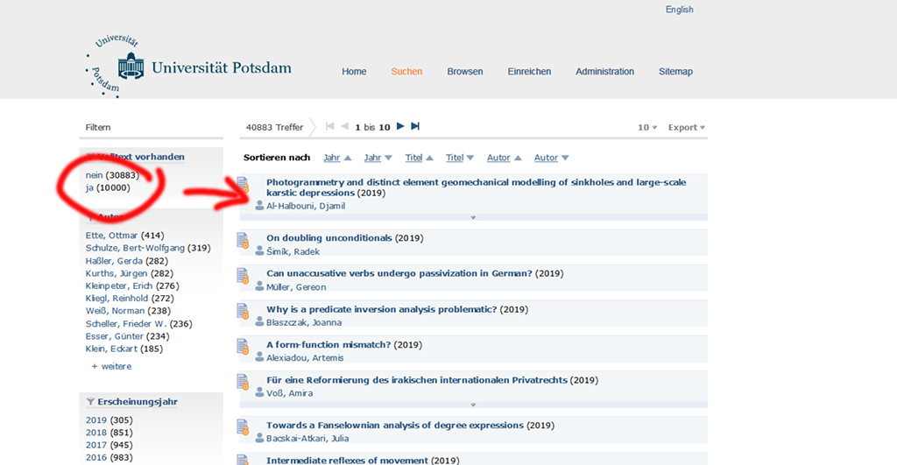Click the Universität Potsdam logo
897x465 pixels.
[x=188, y=67]
